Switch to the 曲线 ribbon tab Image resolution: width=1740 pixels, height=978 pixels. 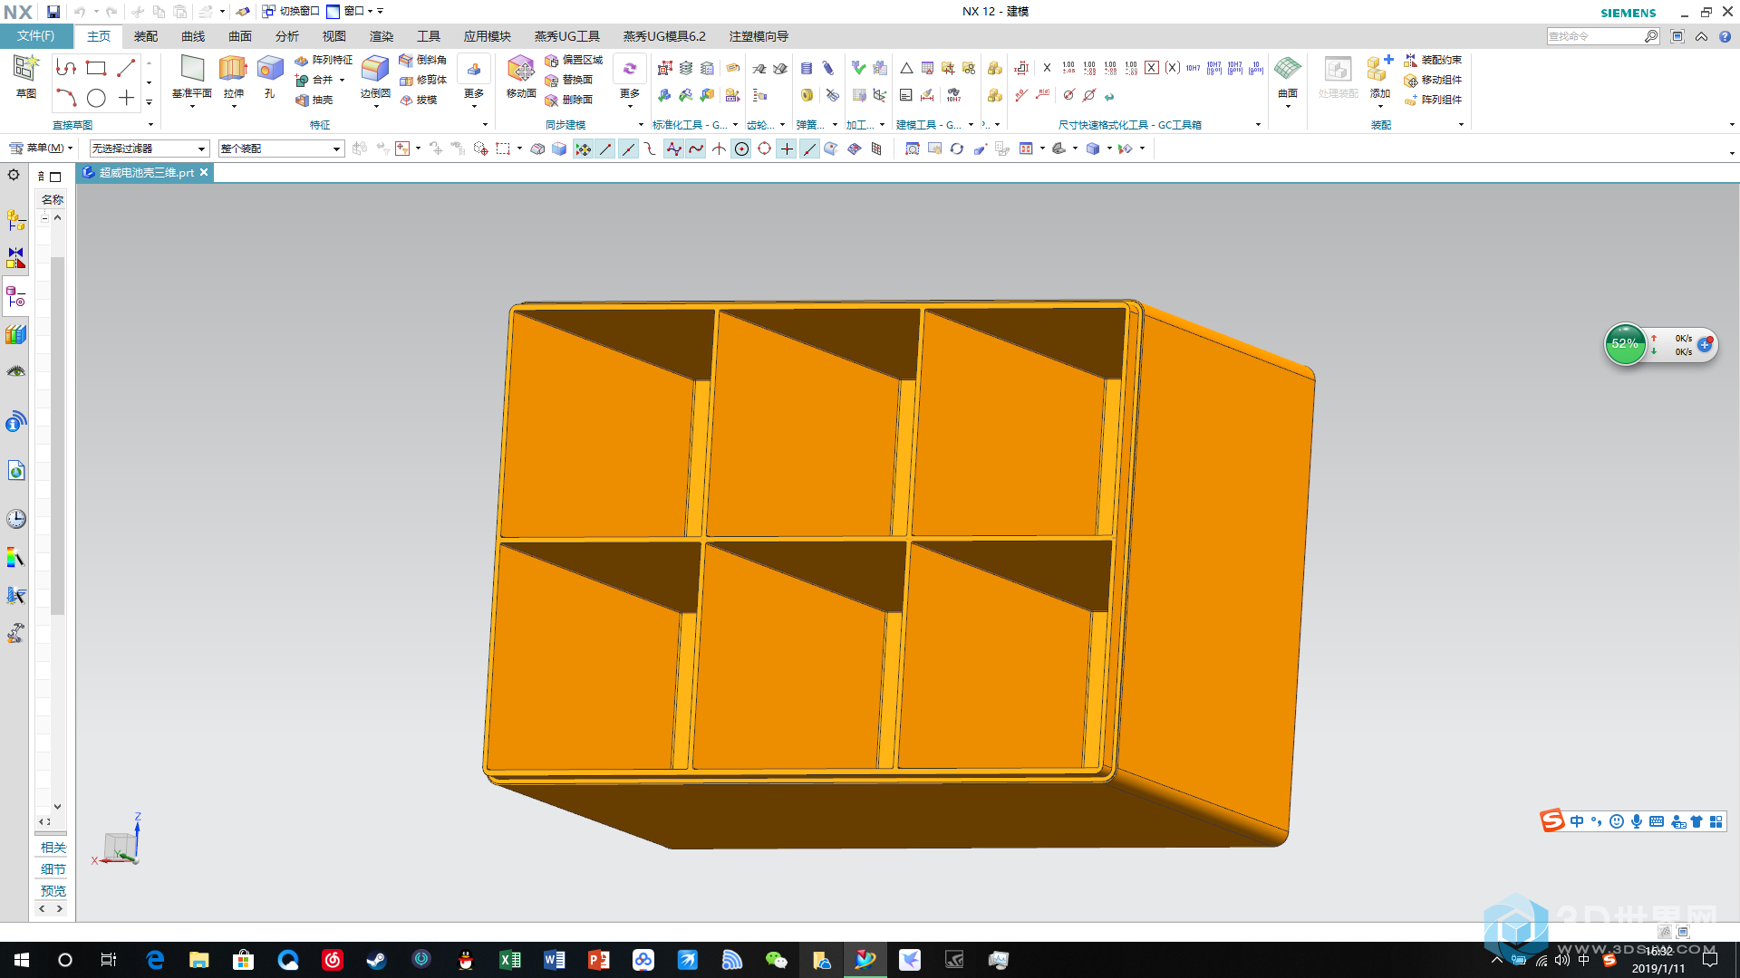(193, 36)
